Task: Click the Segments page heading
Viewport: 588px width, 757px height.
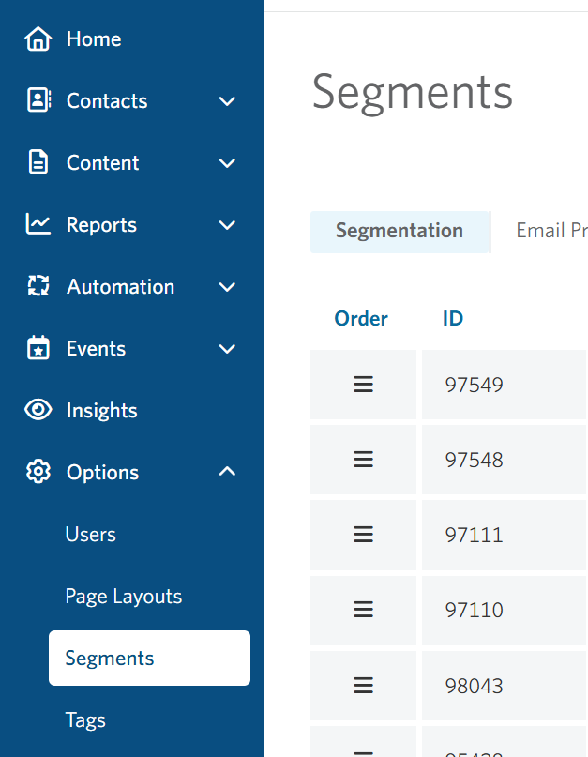Action: 413,93
